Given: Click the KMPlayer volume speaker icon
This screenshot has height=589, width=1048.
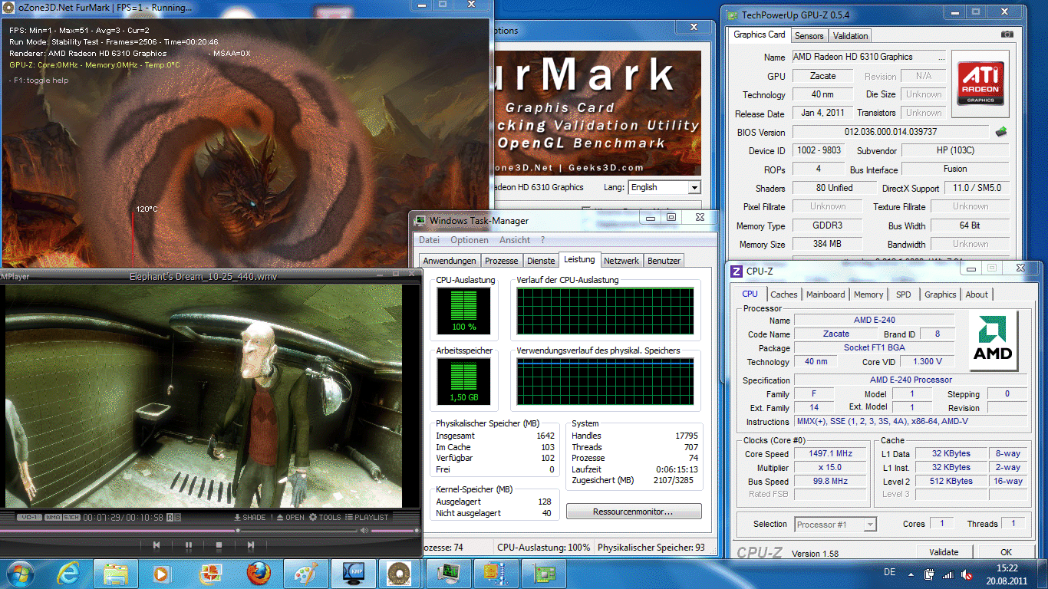Looking at the screenshot, I should (x=364, y=529).
